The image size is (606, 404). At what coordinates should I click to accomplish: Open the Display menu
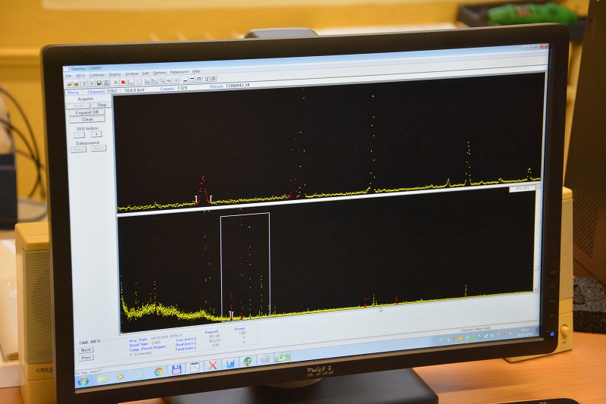click(115, 74)
